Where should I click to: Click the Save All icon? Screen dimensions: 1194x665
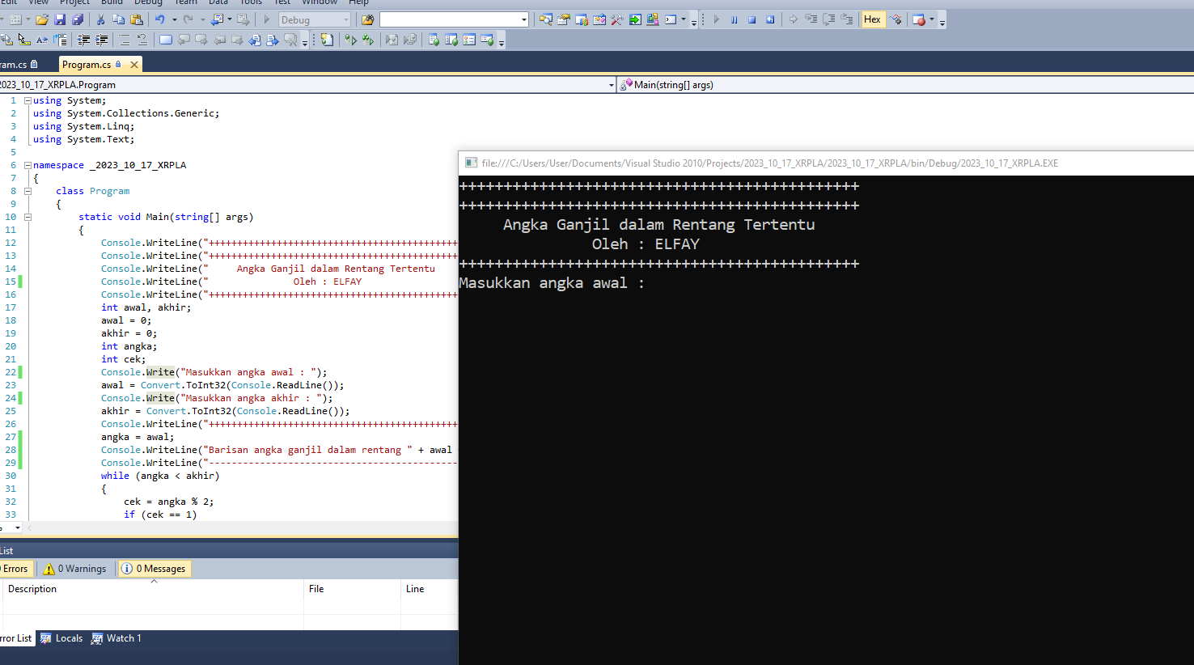click(x=78, y=19)
